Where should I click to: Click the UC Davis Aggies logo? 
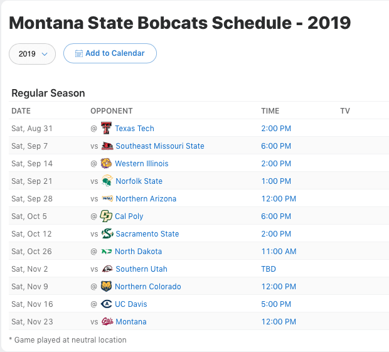click(106, 304)
